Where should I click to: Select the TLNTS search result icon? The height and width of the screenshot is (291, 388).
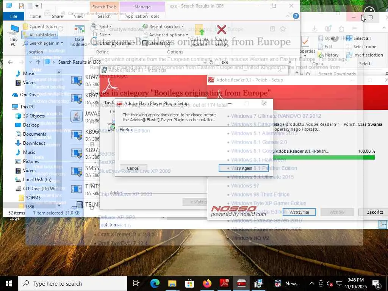(77, 189)
